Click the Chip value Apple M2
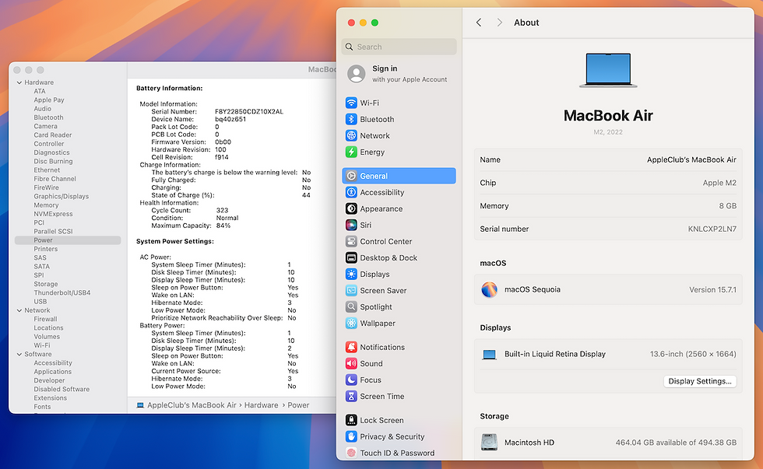The height and width of the screenshot is (469, 763). 719,183
